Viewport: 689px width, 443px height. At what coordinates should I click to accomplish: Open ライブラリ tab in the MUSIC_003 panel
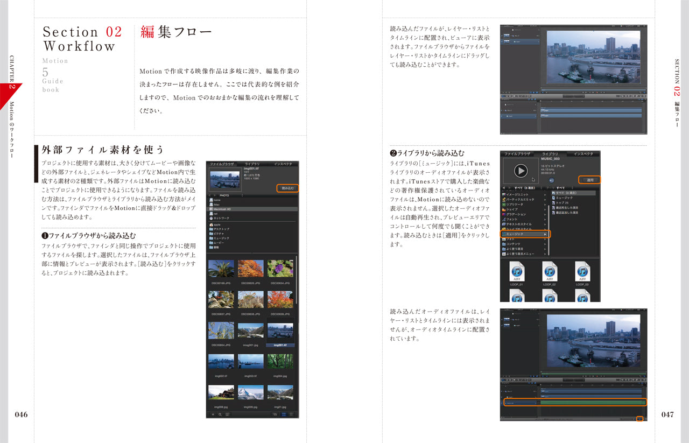point(550,154)
